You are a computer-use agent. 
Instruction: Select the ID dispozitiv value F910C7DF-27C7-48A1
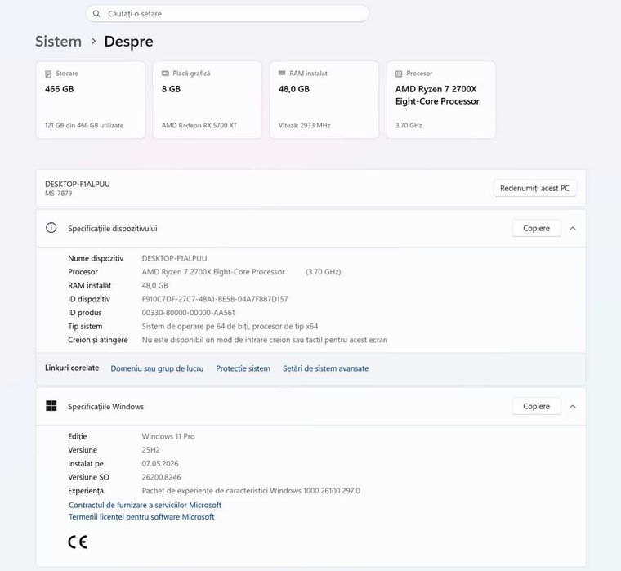pyautogui.click(x=215, y=299)
